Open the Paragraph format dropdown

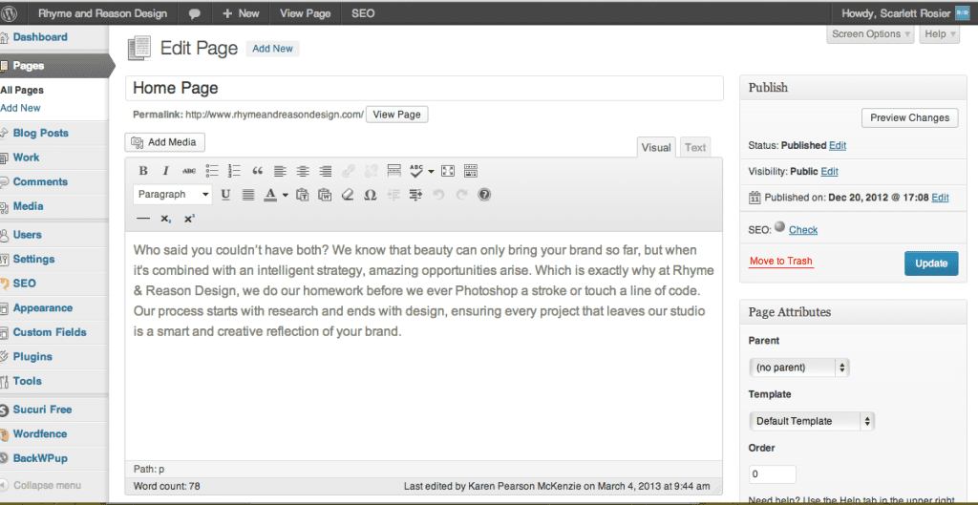tap(173, 195)
